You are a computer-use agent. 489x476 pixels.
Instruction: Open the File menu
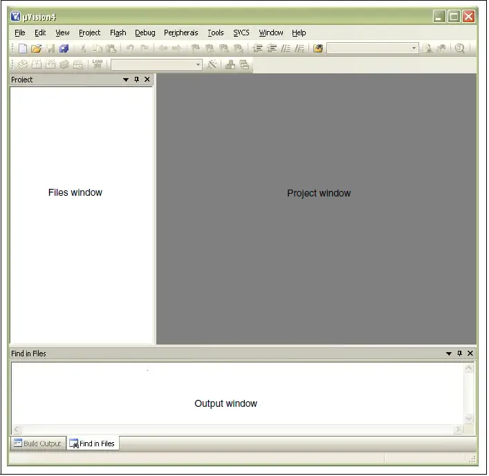point(20,33)
